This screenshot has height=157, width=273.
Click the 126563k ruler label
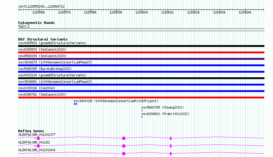219,13
